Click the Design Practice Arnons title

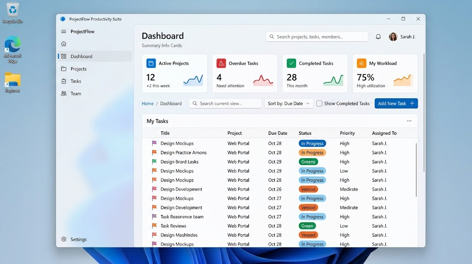[183, 152]
